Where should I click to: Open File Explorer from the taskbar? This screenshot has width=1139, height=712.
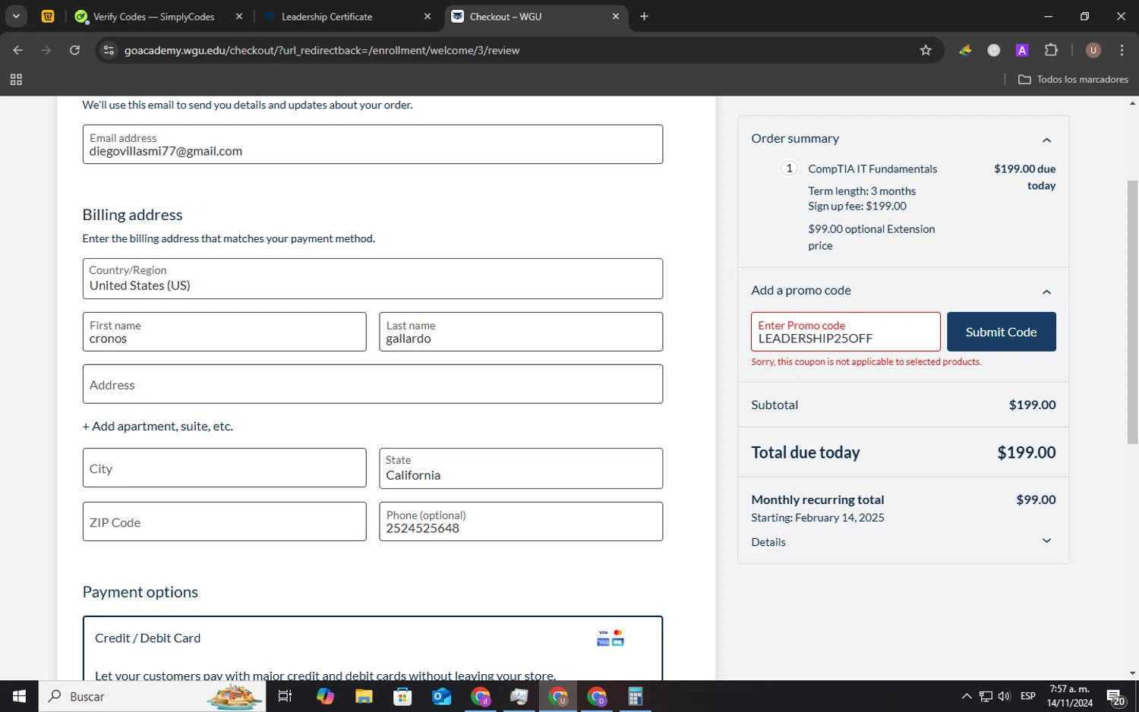[364, 696]
